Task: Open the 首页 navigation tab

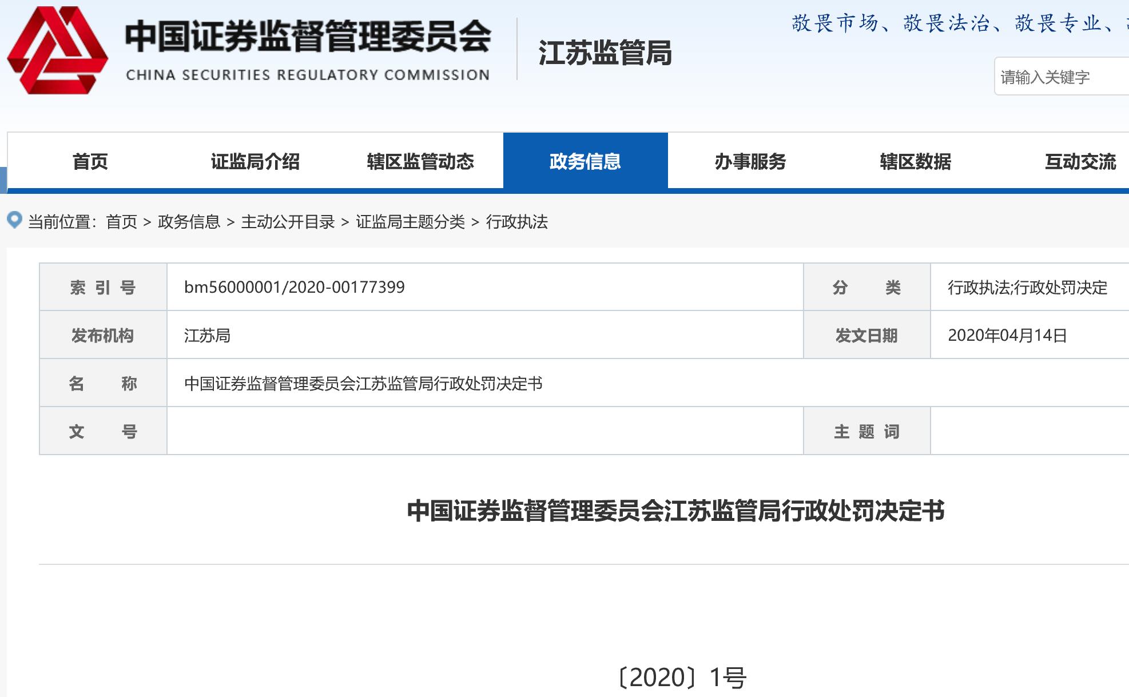Action: 90,162
